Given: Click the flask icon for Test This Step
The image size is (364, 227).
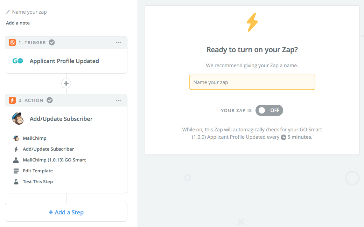Looking at the screenshot, I should point(16,182).
